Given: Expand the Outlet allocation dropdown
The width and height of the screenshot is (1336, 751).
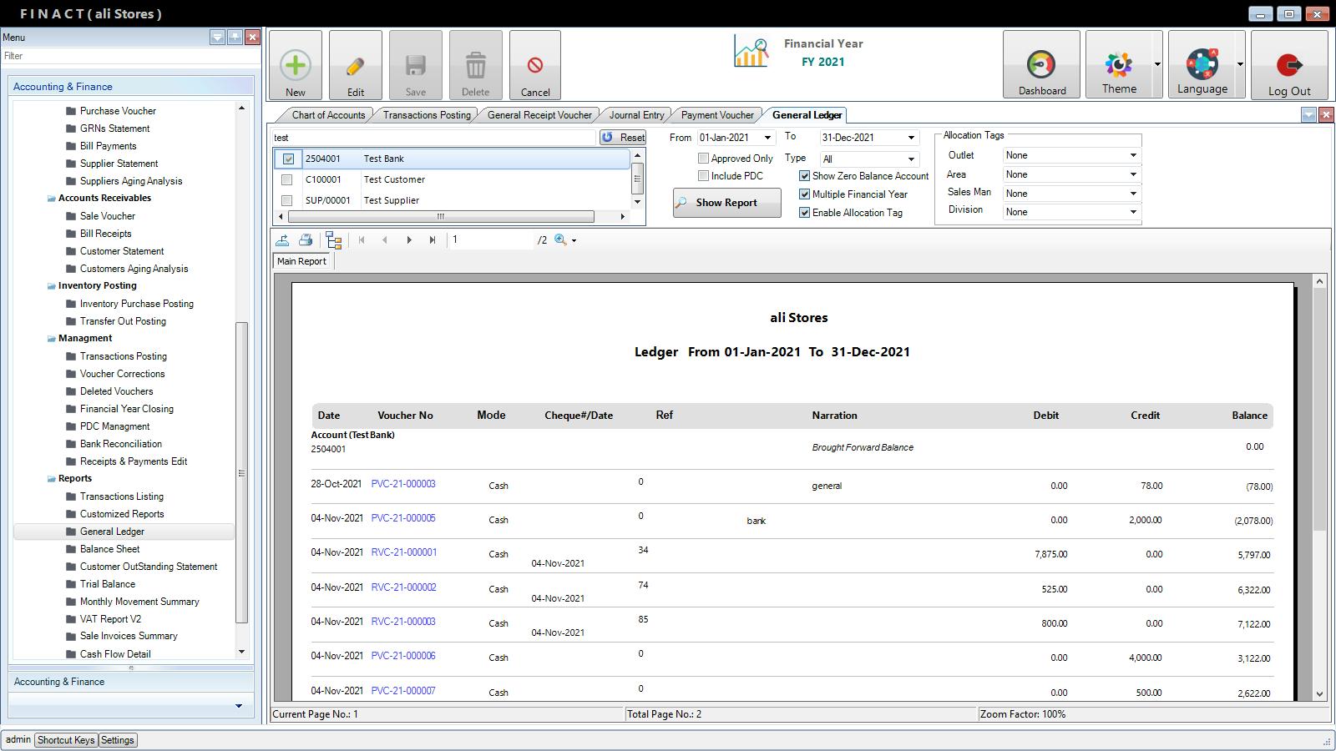Looking at the screenshot, I should click(1132, 155).
